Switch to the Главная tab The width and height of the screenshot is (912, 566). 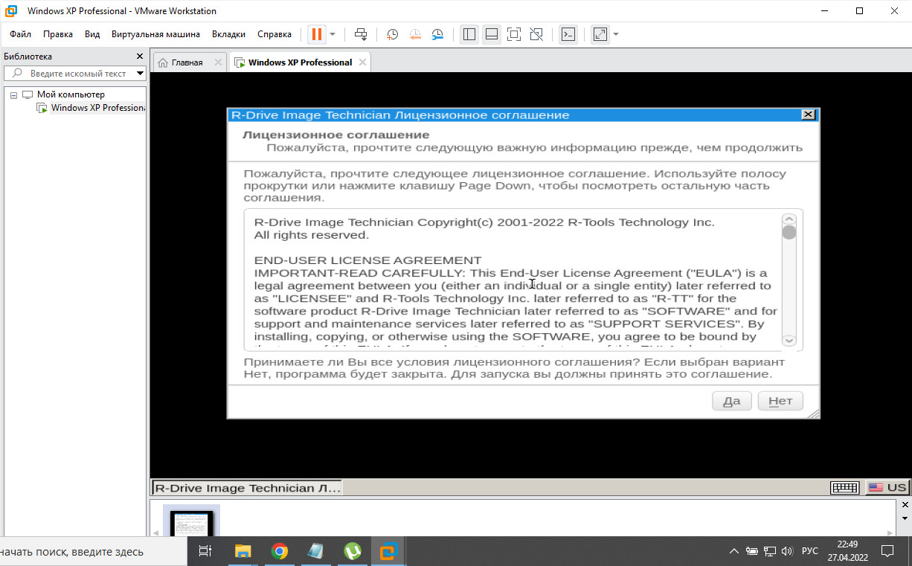pyautogui.click(x=187, y=62)
